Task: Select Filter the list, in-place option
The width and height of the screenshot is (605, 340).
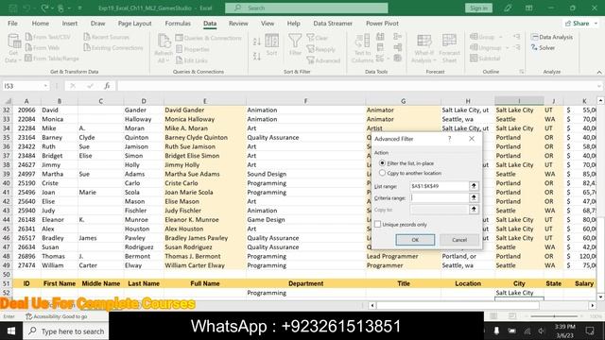Action: 382,163
